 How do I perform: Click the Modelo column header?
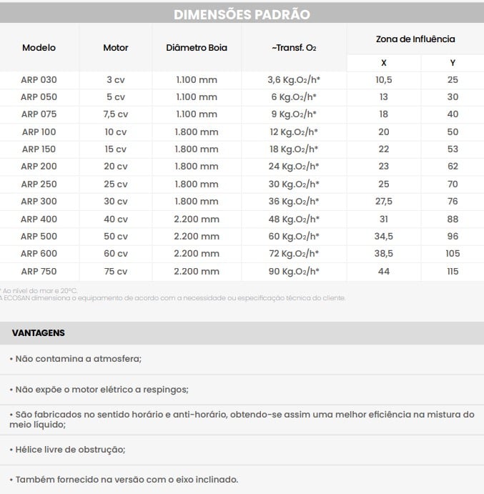tap(39, 48)
